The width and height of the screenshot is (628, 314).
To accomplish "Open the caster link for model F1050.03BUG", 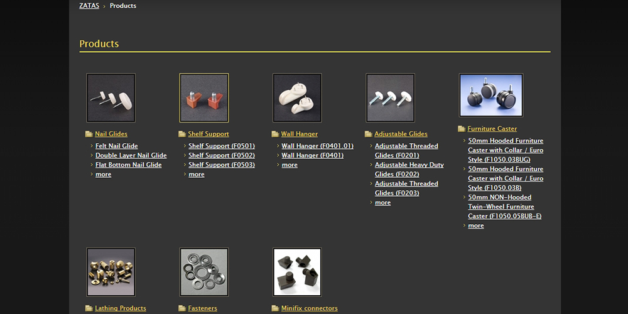I will click(x=506, y=150).
